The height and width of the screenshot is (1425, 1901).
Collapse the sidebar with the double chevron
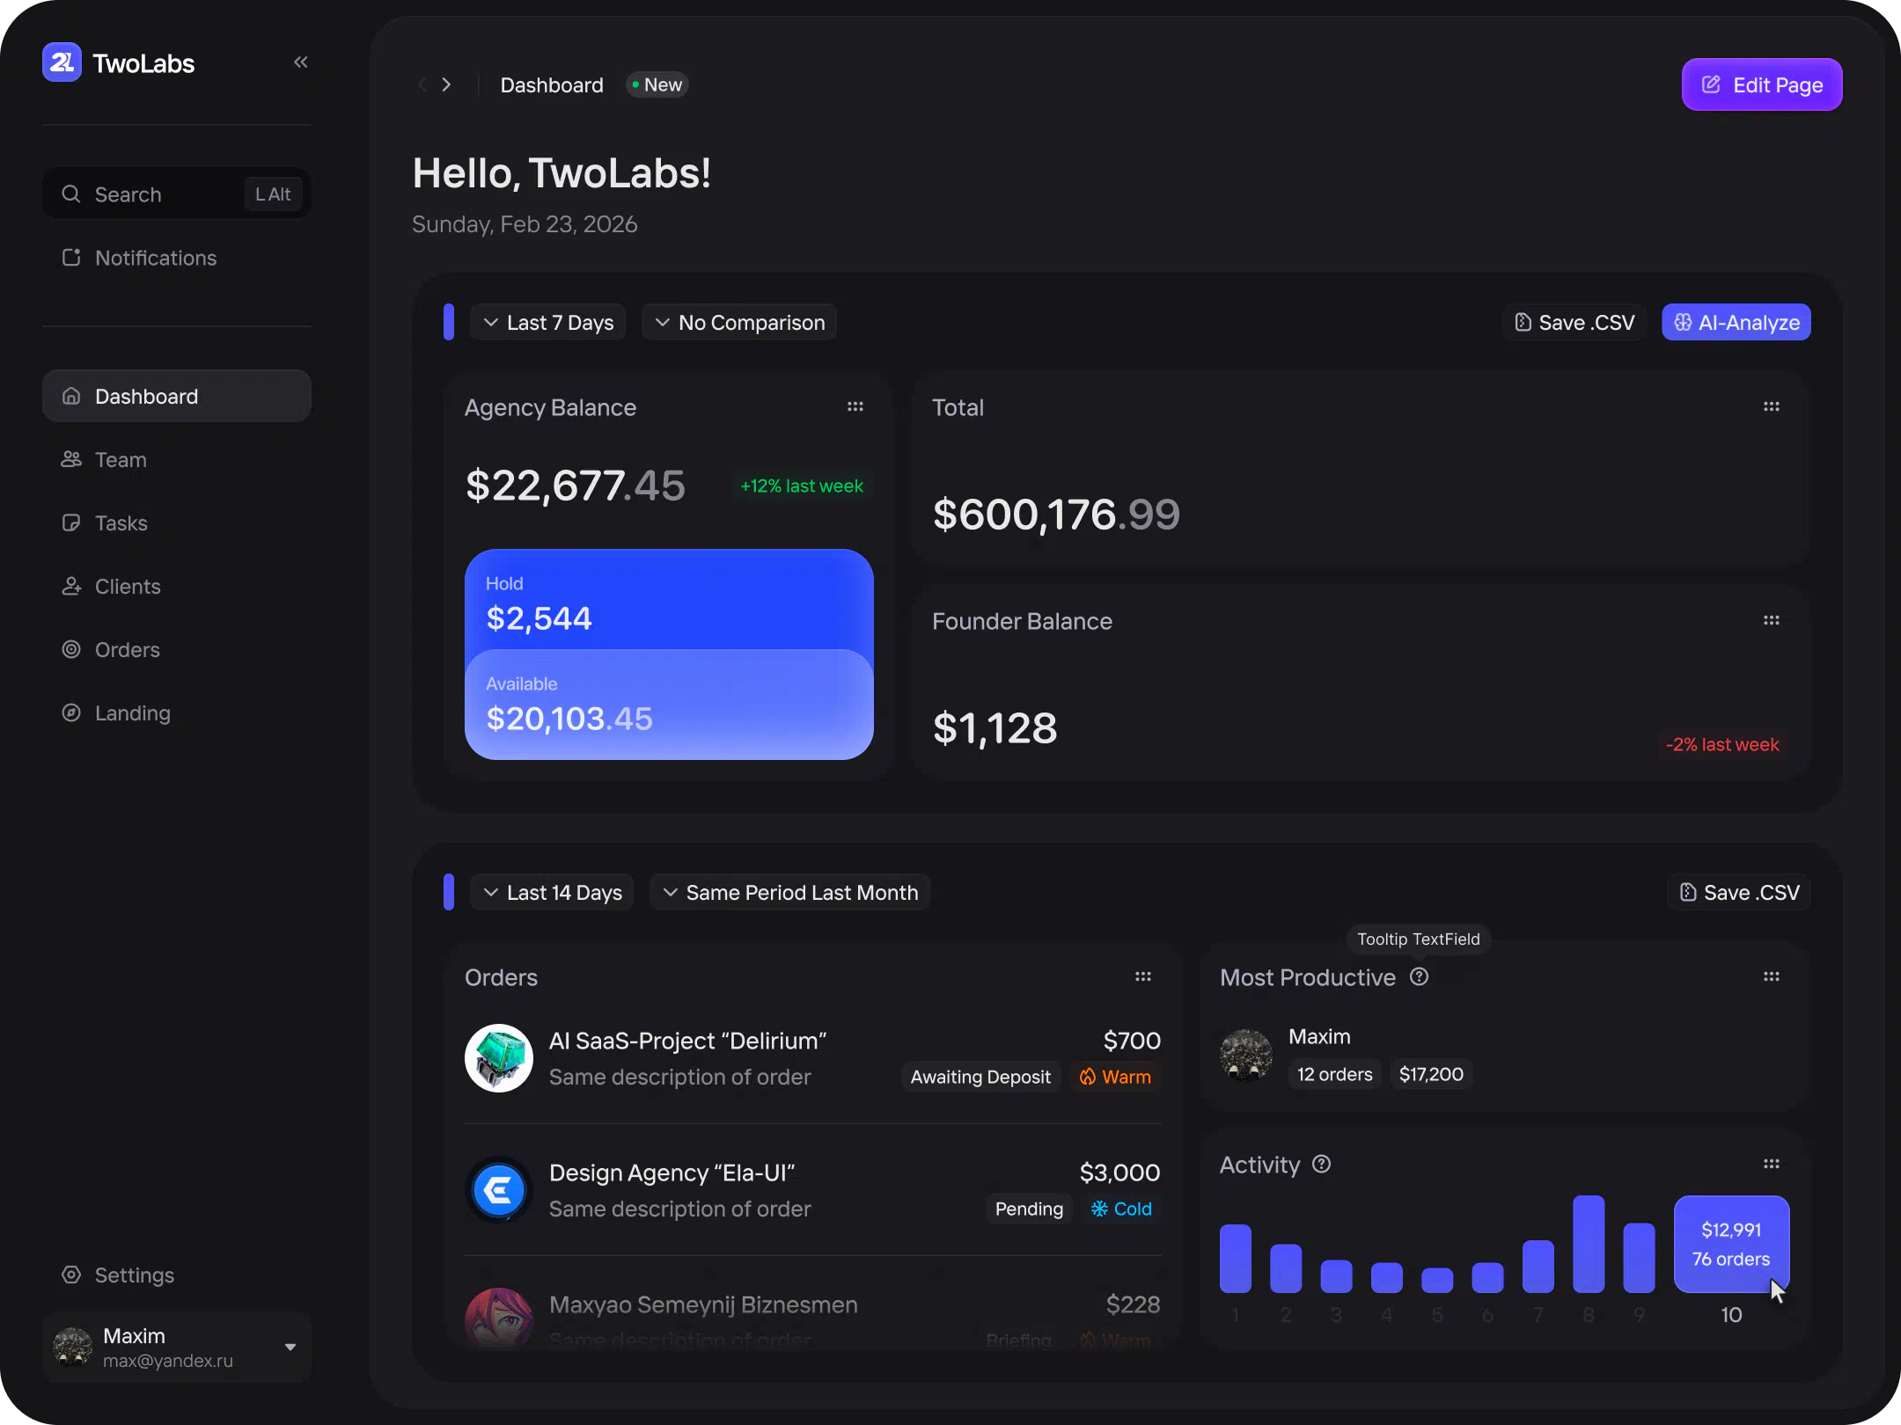coord(301,62)
